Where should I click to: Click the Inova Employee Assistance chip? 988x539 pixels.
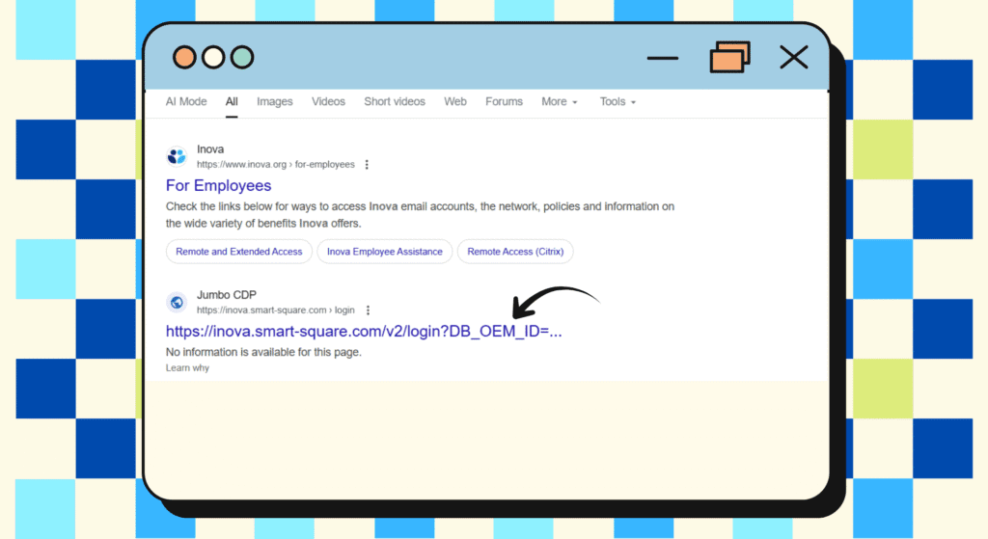pos(384,252)
